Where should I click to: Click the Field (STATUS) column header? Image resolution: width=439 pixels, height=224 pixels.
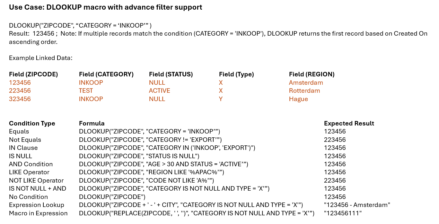point(171,74)
